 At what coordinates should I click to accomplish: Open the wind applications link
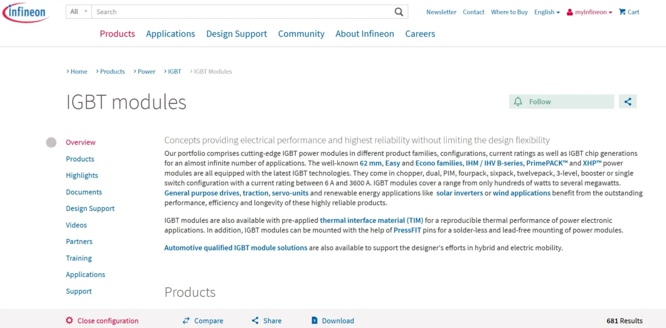pyautogui.click(x=522, y=193)
